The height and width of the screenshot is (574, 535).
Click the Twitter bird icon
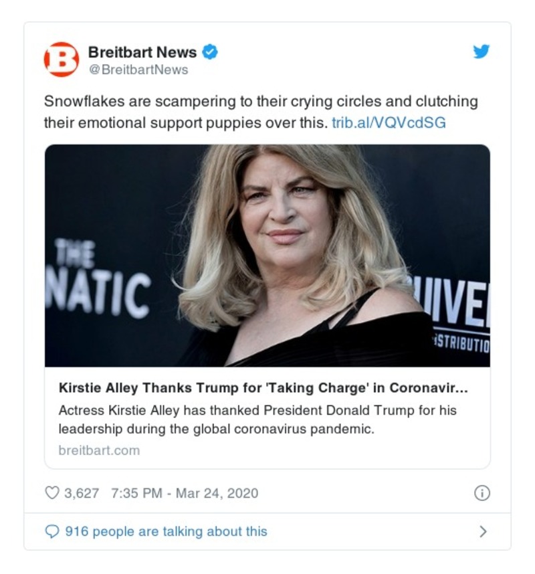point(481,52)
